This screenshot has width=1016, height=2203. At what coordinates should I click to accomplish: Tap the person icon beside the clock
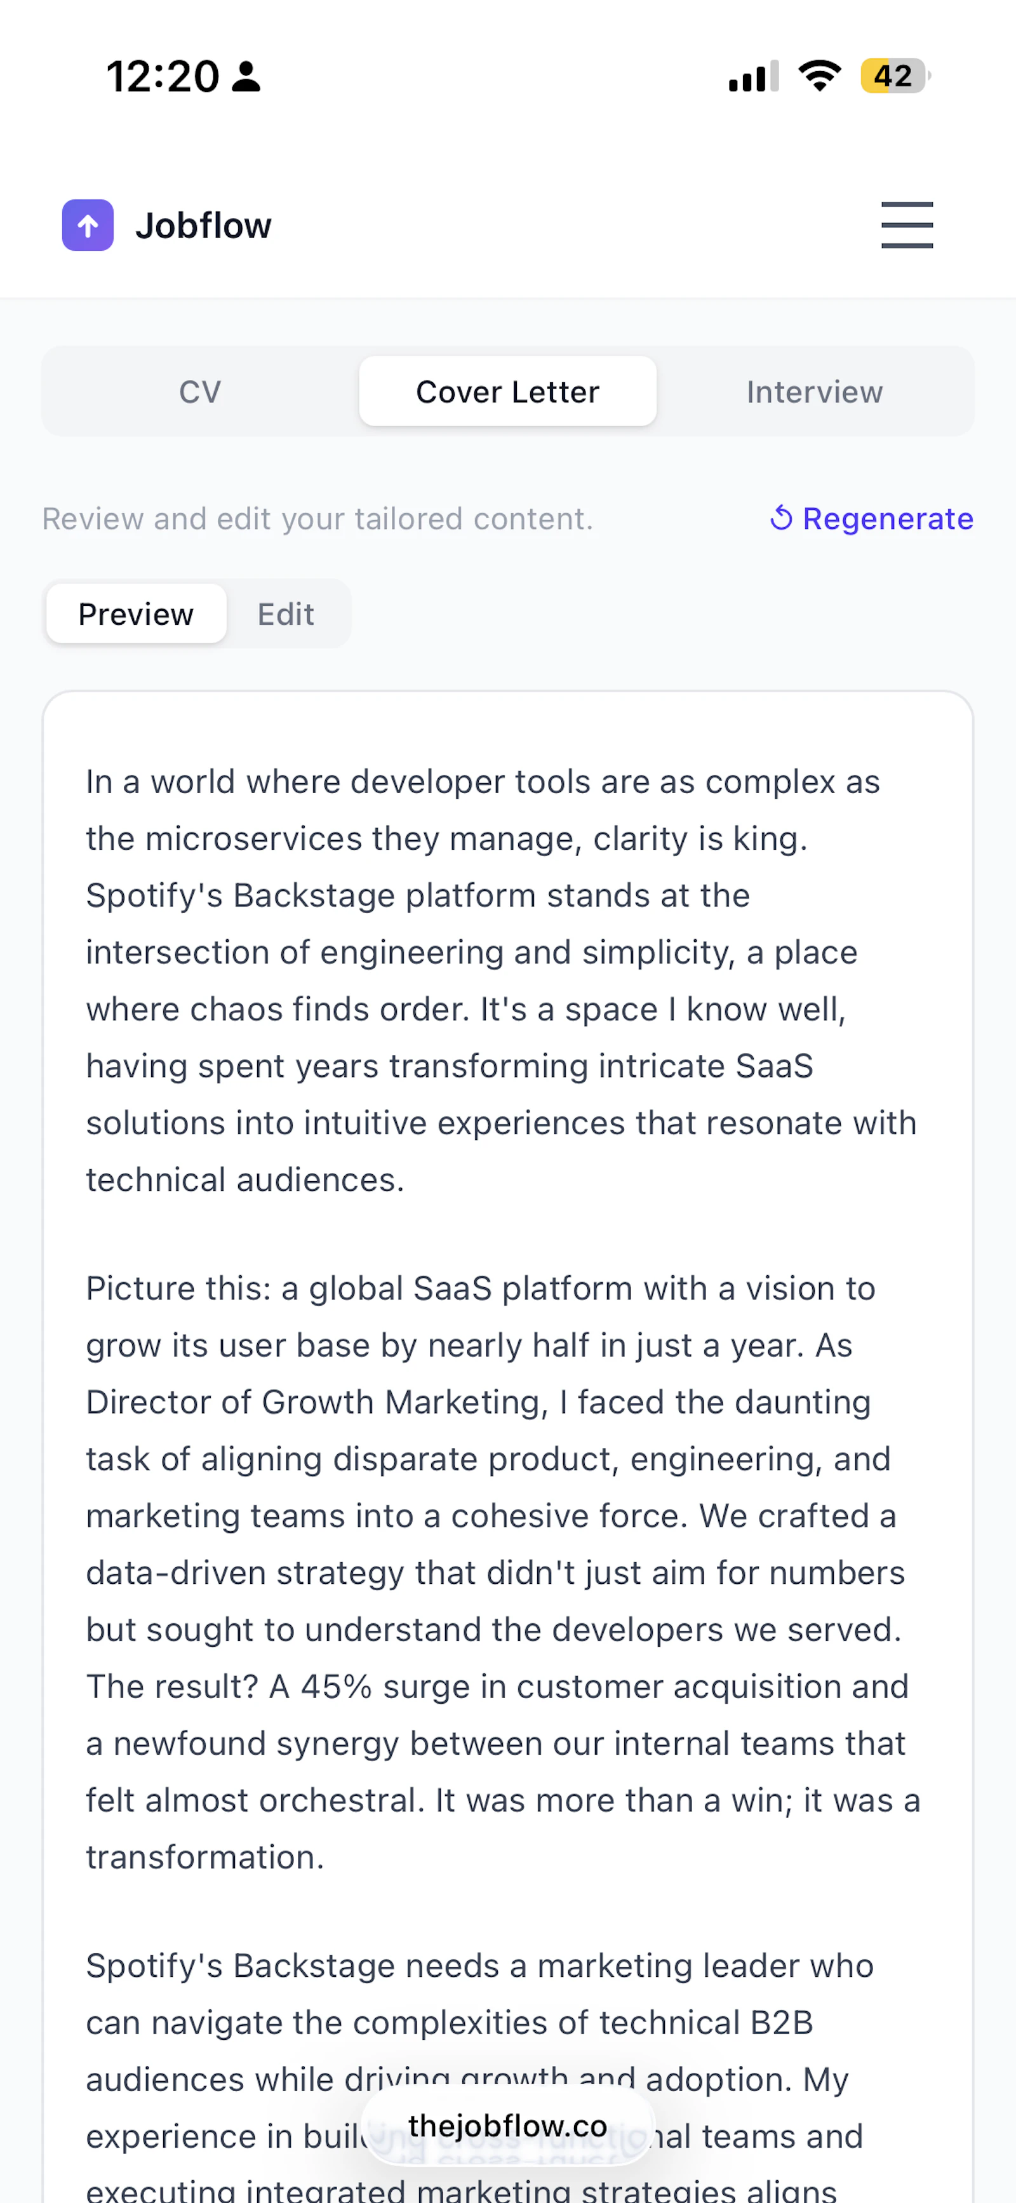point(246,76)
